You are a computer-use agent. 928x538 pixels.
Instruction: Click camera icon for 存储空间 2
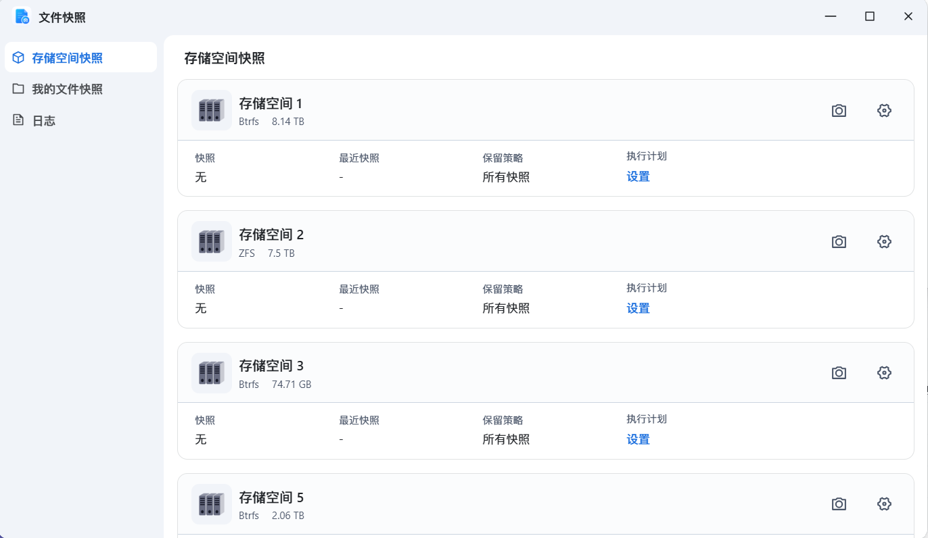coord(839,242)
